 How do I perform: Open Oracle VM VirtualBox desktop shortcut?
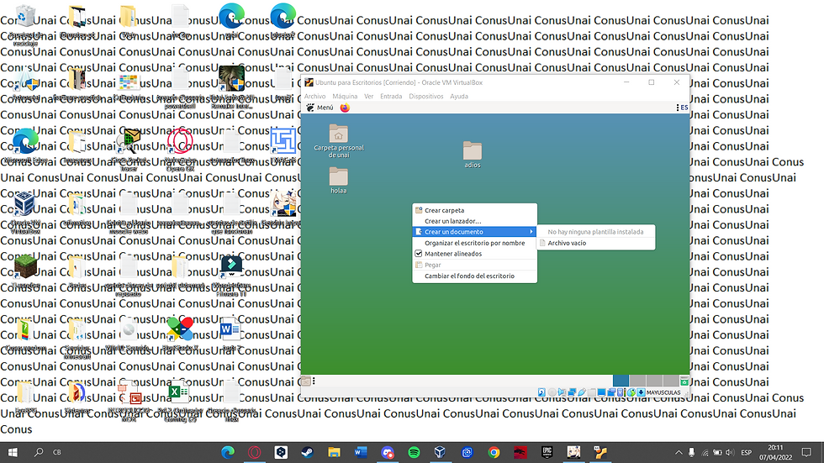(24, 205)
